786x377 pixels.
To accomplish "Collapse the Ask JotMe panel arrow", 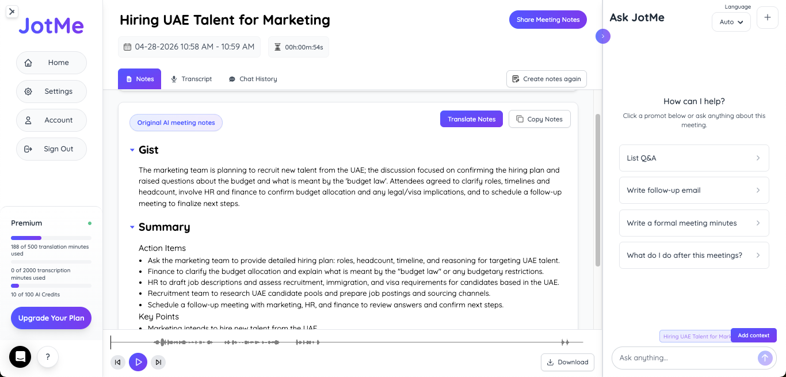I will 603,36.
